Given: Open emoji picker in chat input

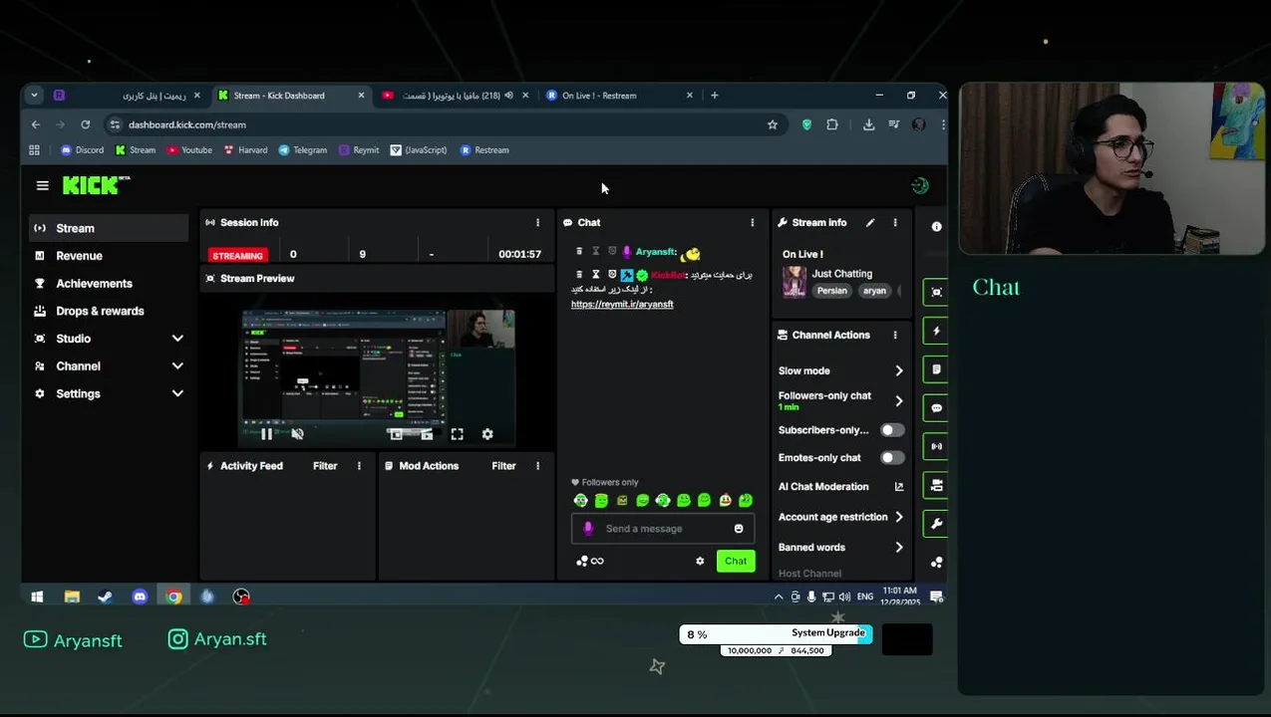Looking at the screenshot, I should pyautogui.click(x=739, y=529).
